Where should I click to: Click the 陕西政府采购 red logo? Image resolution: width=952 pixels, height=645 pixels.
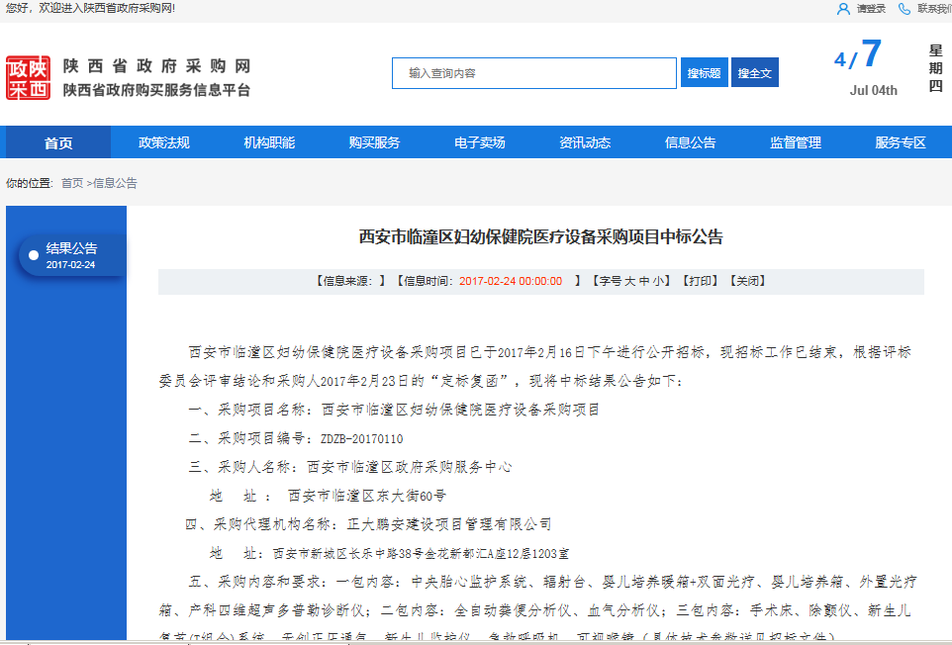pyautogui.click(x=28, y=78)
